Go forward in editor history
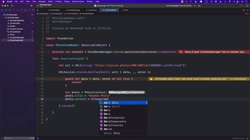 click(x=44, y=10)
